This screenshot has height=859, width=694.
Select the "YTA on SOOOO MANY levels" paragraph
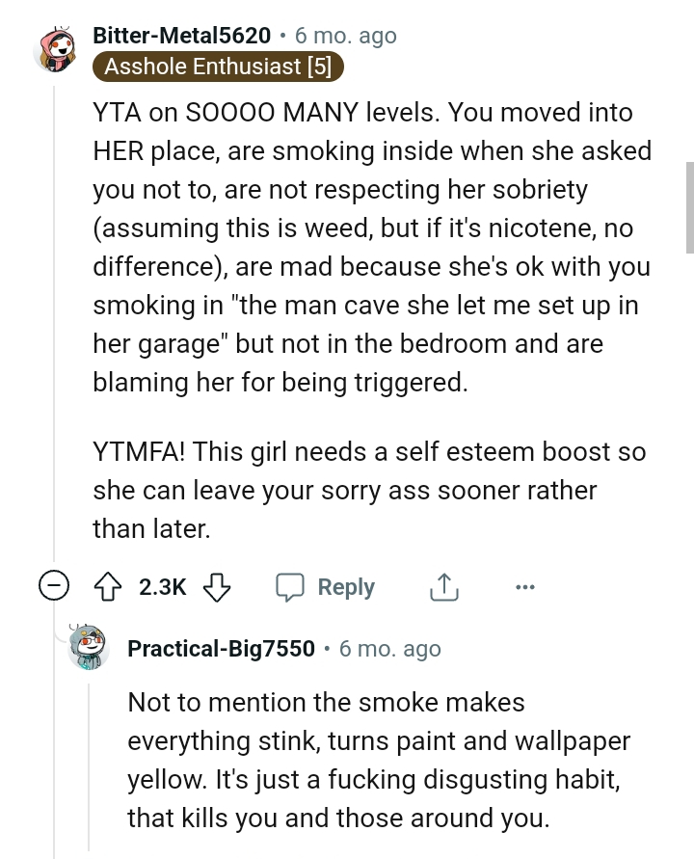(371, 247)
